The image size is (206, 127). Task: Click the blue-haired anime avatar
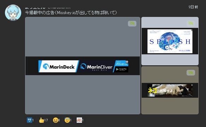tap(13, 13)
